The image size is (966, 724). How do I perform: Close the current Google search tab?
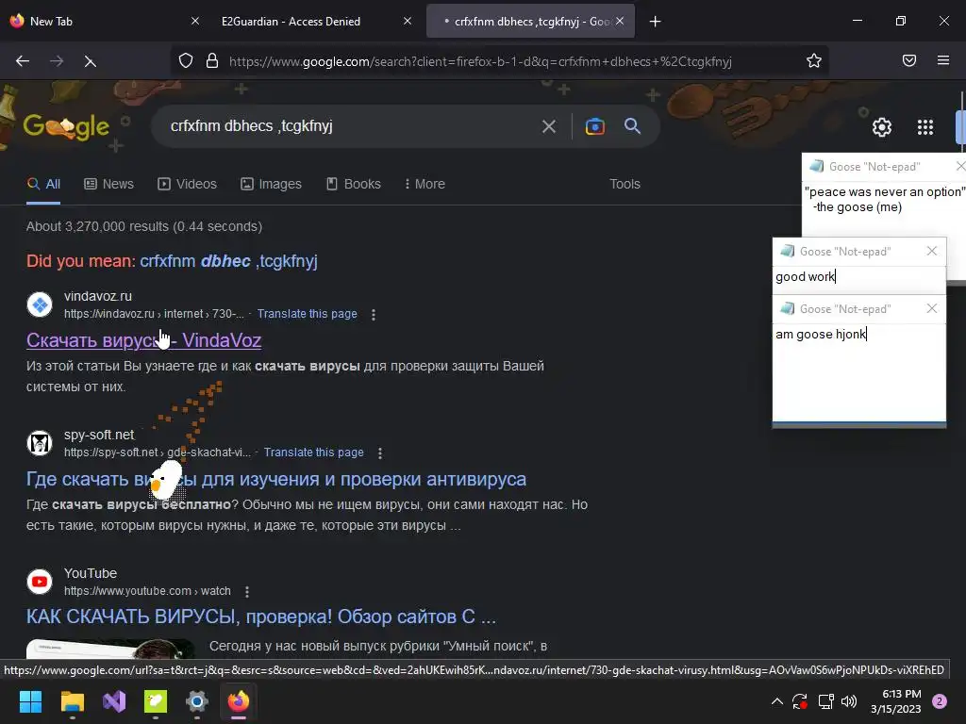click(x=620, y=21)
